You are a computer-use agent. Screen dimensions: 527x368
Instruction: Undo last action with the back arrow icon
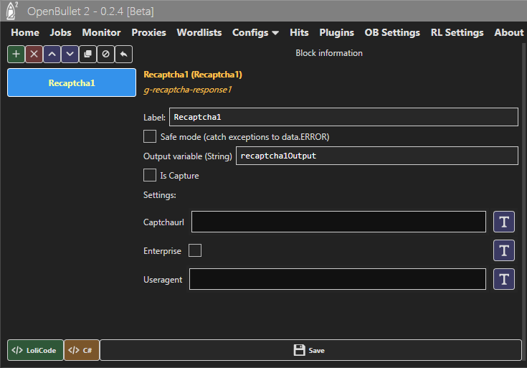pos(123,54)
